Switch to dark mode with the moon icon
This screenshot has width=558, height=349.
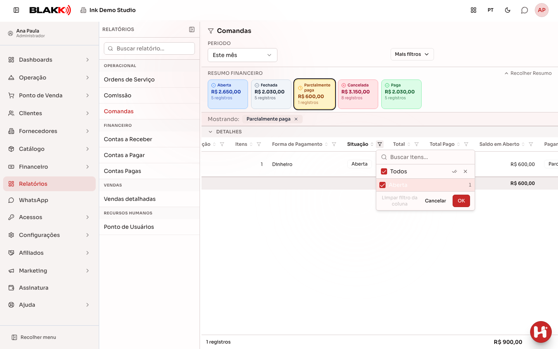tap(508, 10)
